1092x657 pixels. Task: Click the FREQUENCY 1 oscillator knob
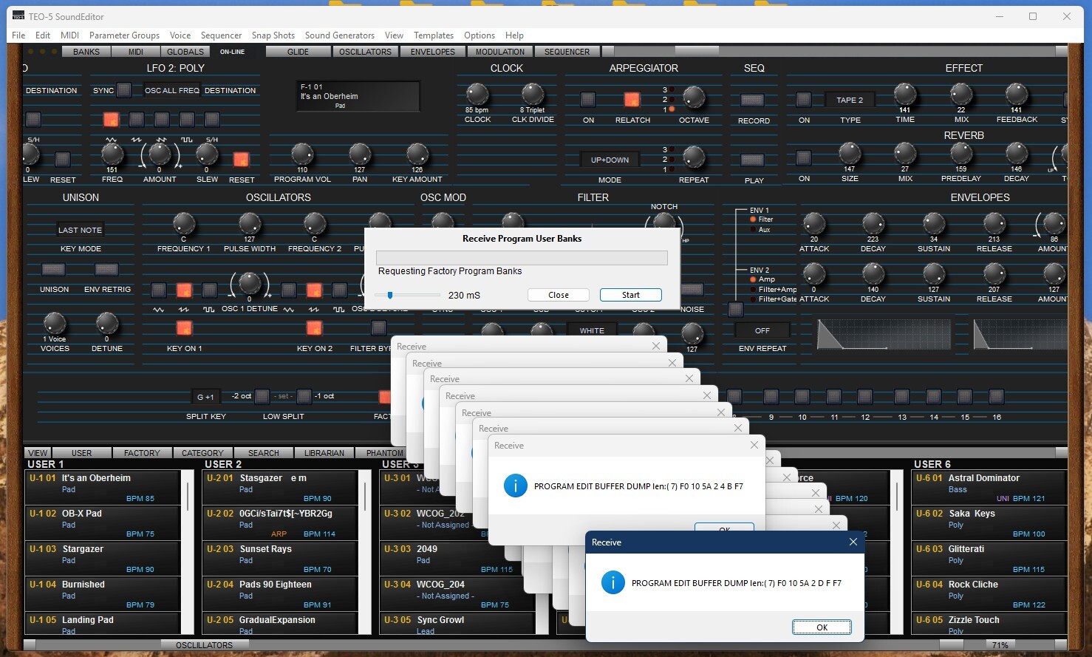point(184,223)
